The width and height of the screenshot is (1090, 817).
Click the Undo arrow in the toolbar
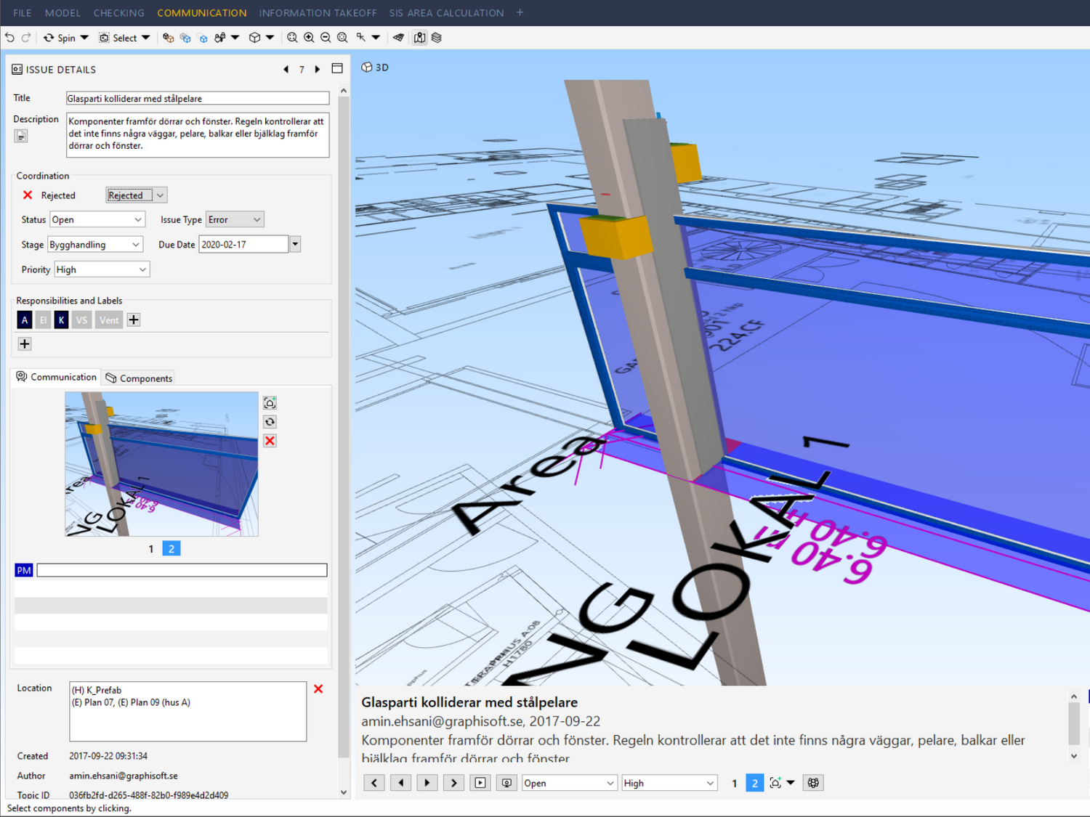pos(9,38)
